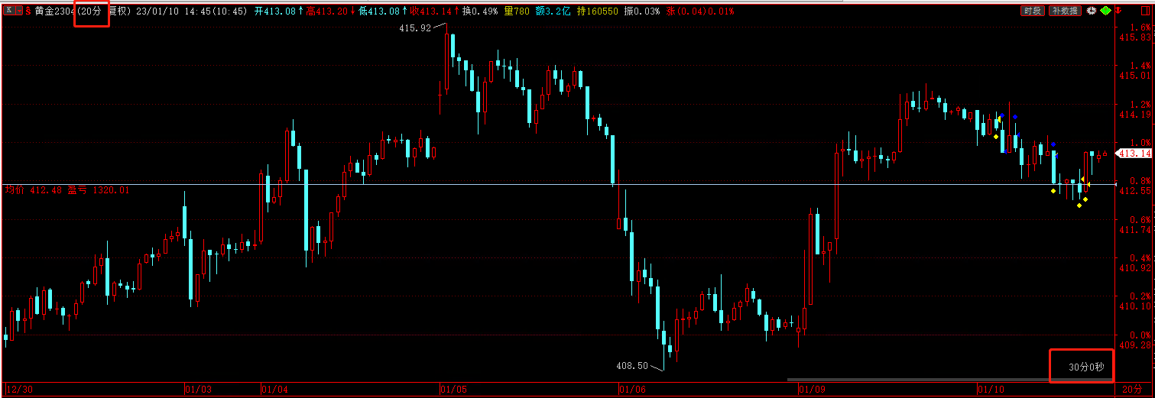Click the 持160550 open interest value

coord(598,11)
